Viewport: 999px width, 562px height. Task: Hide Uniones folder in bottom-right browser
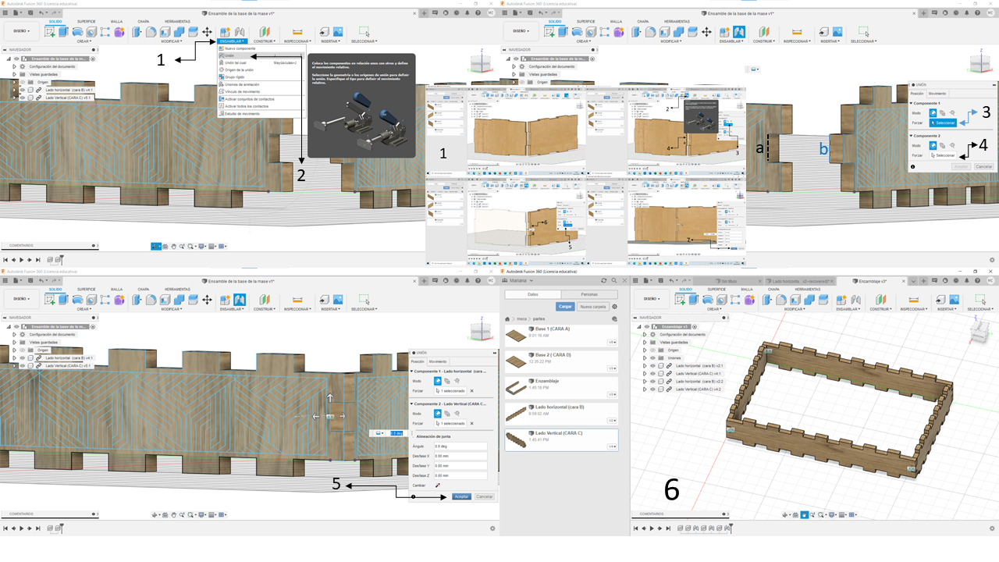point(652,358)
